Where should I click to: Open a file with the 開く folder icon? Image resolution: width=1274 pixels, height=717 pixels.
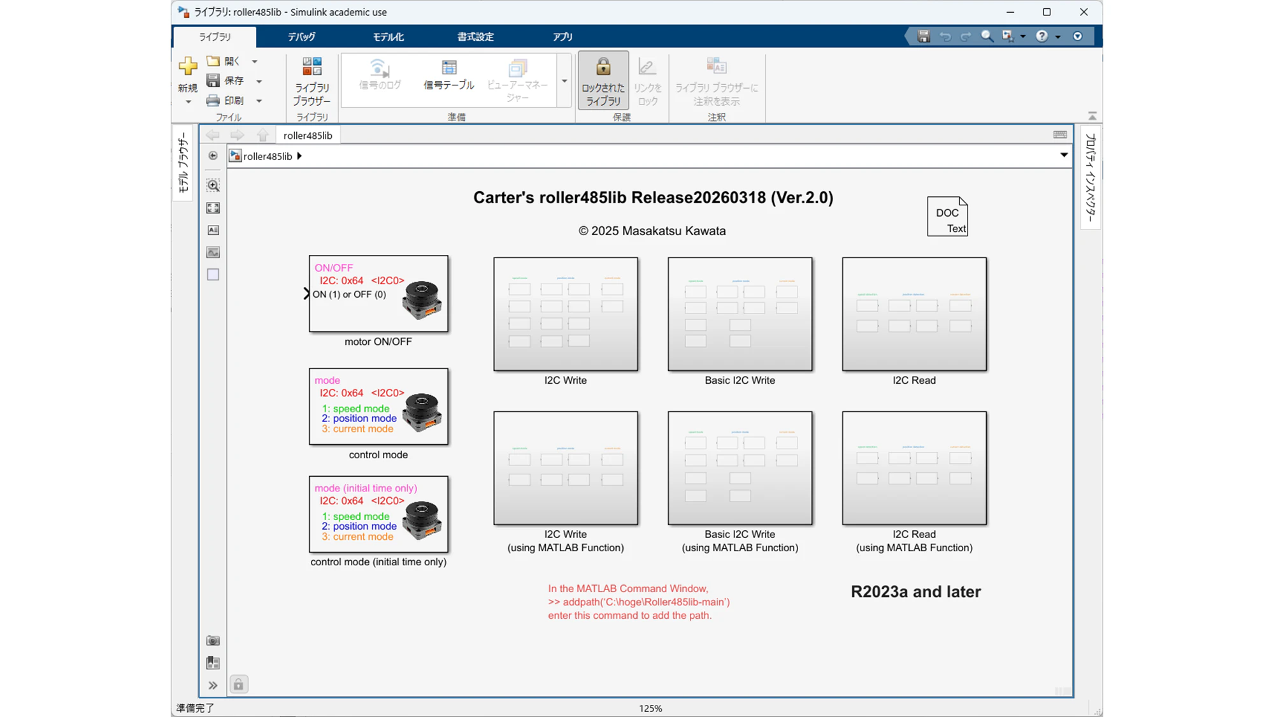click(x=213, y=61)
